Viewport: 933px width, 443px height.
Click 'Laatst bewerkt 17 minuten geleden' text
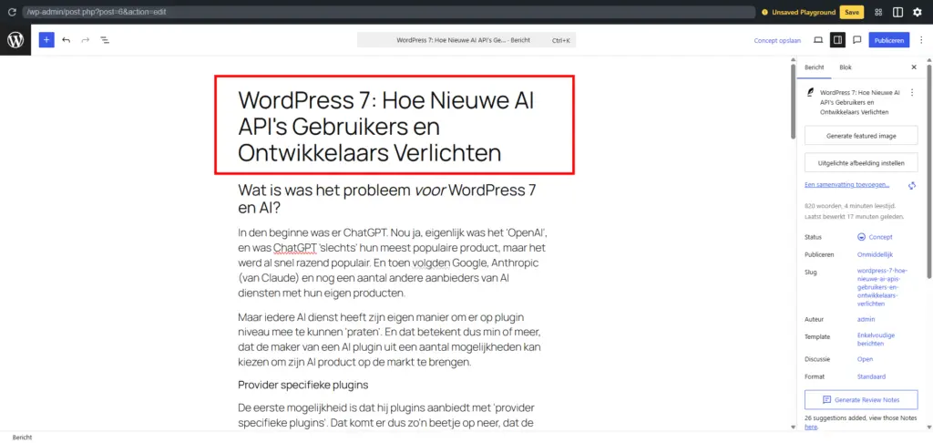(x=855, y=217)
